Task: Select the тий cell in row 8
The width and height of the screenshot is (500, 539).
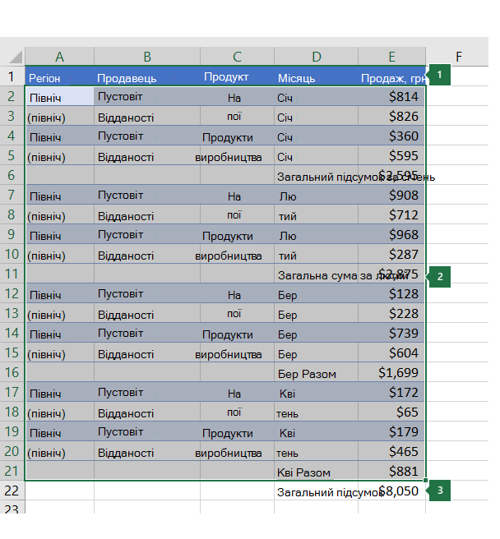Action: click(317, 214)
